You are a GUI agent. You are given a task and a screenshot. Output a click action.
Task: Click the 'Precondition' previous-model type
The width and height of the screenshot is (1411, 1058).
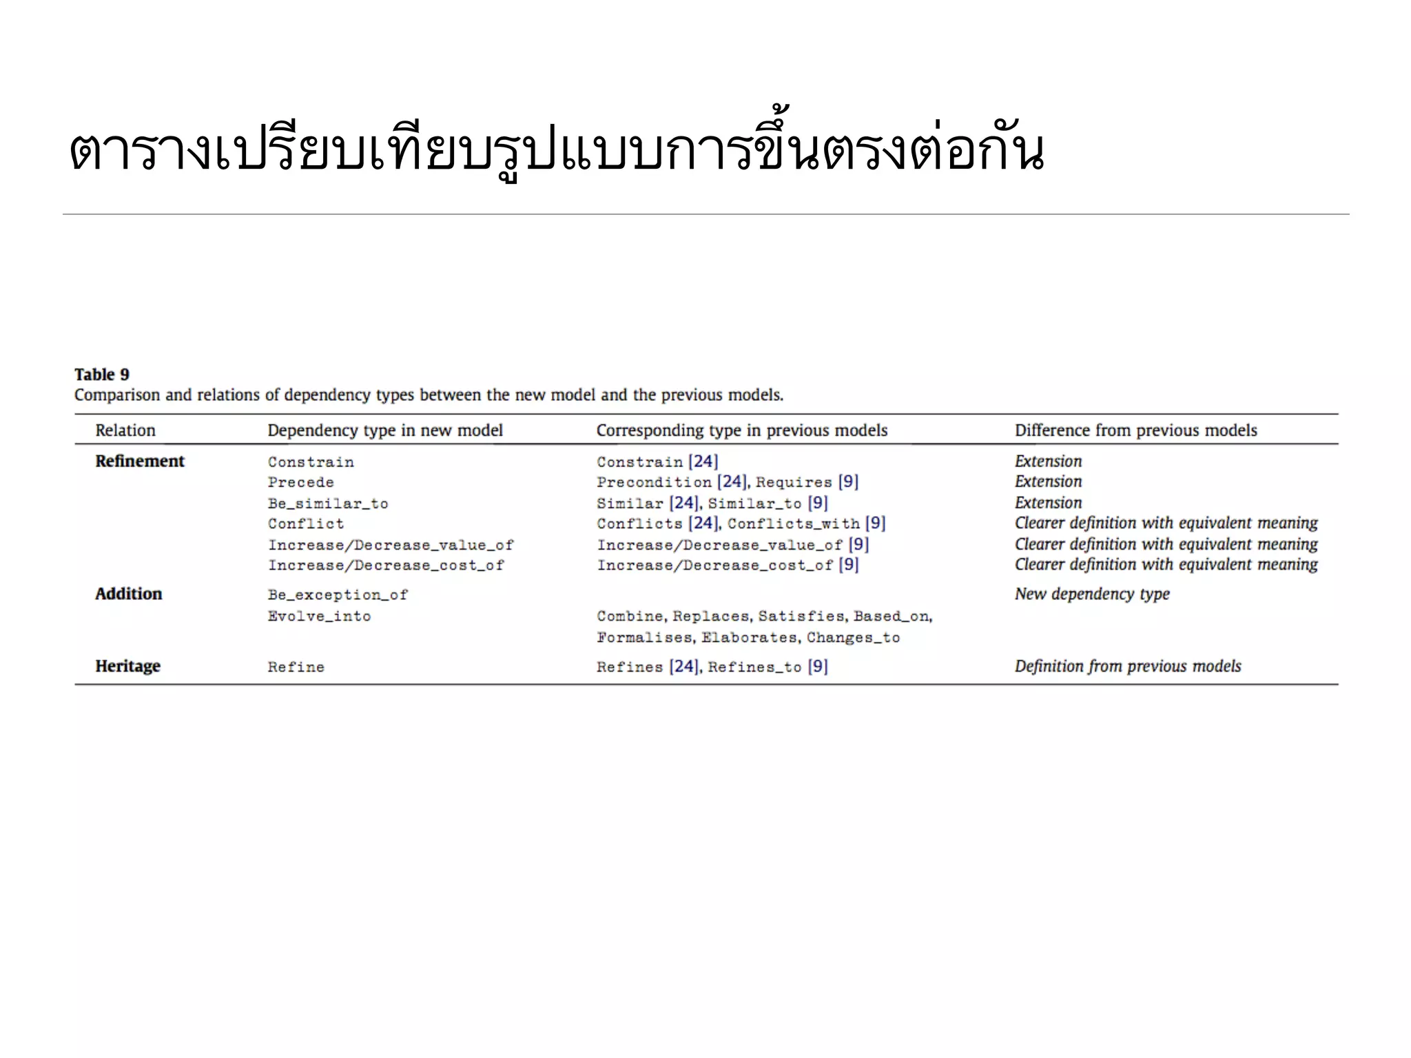tap(655, 482)
